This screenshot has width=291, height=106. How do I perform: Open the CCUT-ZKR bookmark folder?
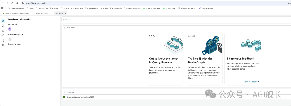pyautogui.click(x=42, y=8)
